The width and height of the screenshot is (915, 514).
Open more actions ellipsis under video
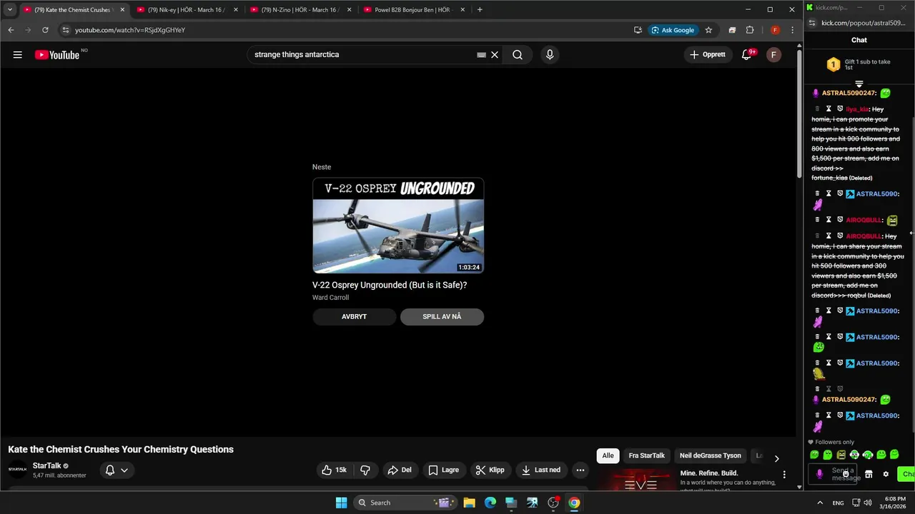click(580, 470)
